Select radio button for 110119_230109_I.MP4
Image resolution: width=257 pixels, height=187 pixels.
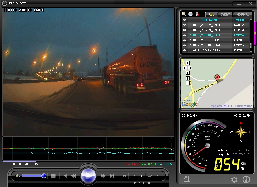(184, 25)
